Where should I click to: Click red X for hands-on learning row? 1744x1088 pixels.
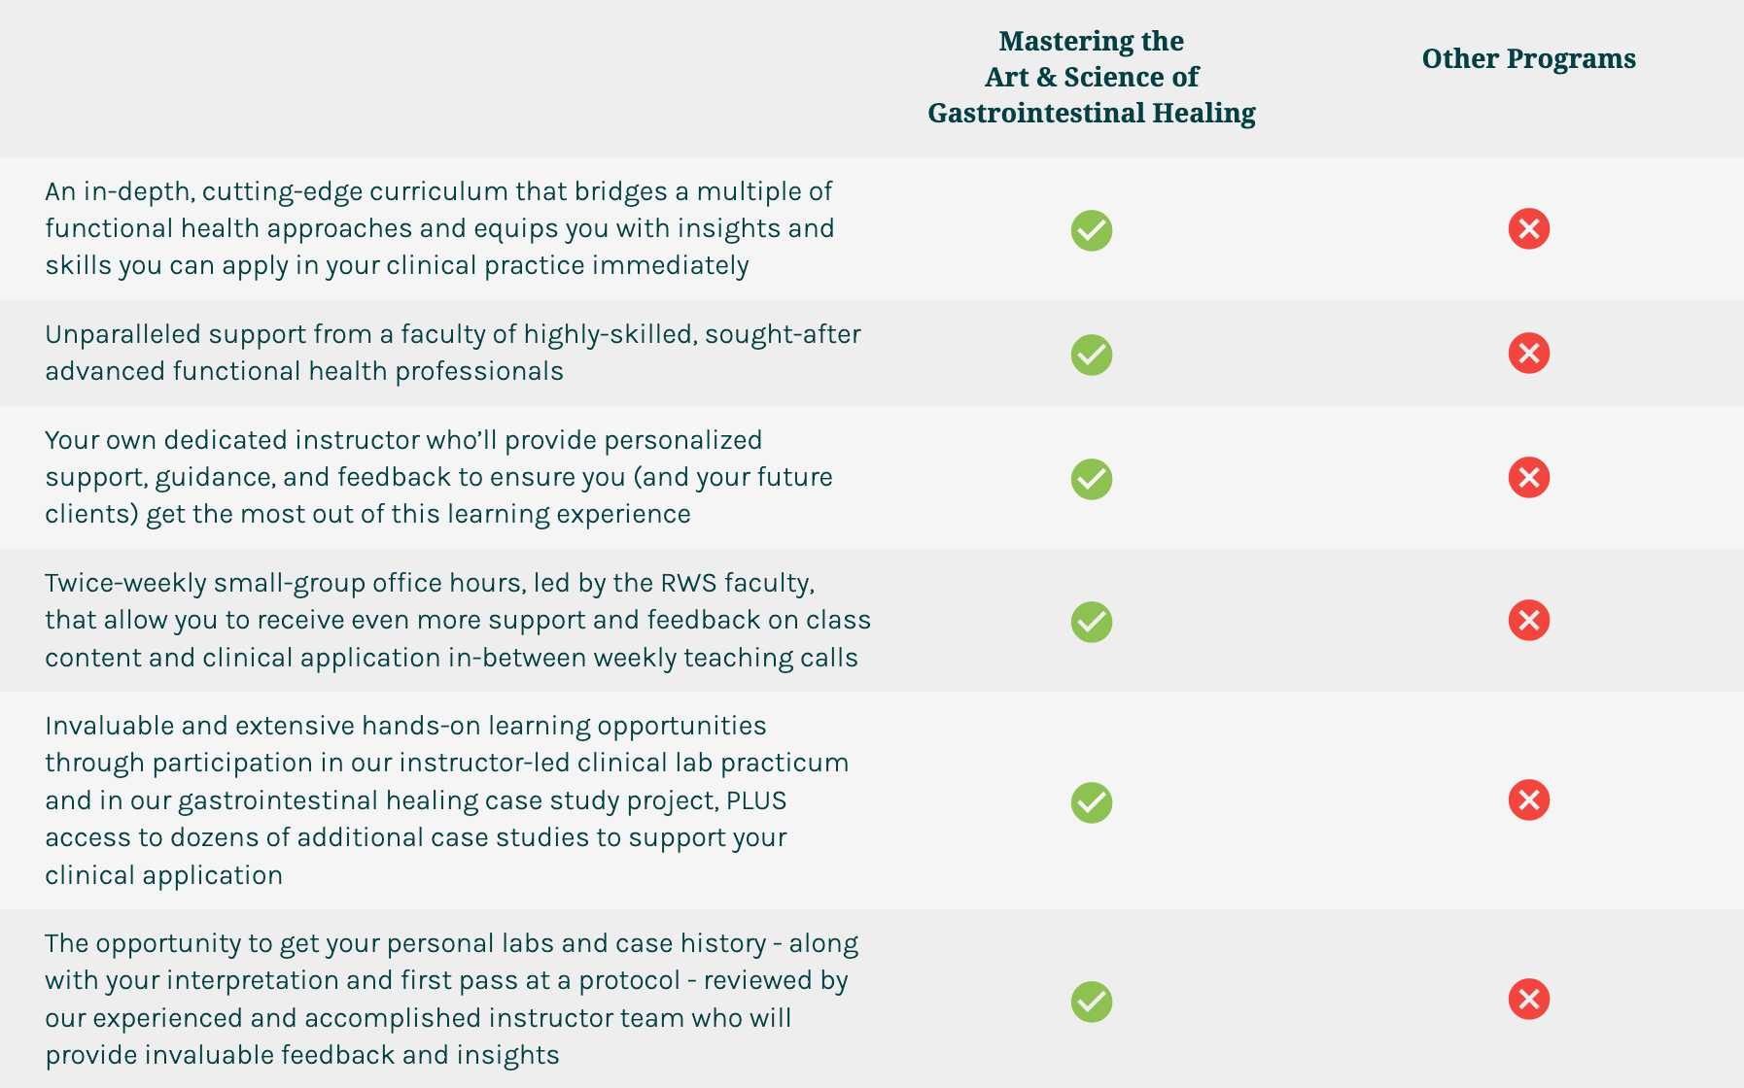pos(1528,799)
